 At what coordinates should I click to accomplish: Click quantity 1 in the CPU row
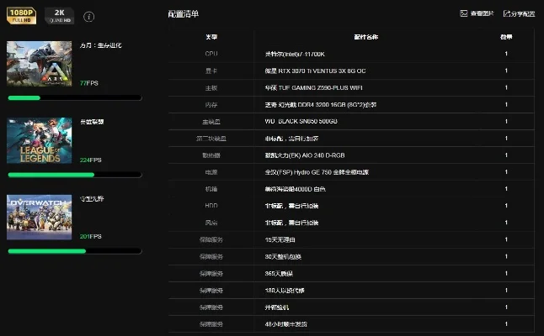tap(506, 54)
